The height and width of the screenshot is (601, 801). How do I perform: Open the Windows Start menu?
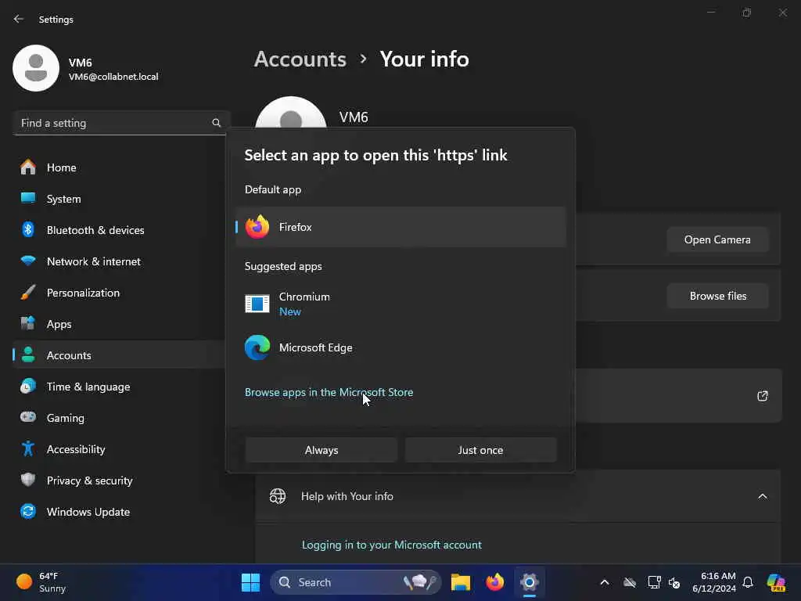click(x=250, y=582)
